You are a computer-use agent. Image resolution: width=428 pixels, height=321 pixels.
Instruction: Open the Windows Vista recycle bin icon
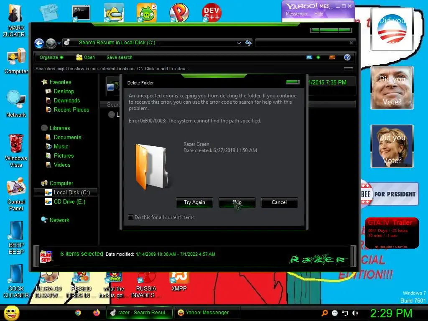tap(16, 150)
